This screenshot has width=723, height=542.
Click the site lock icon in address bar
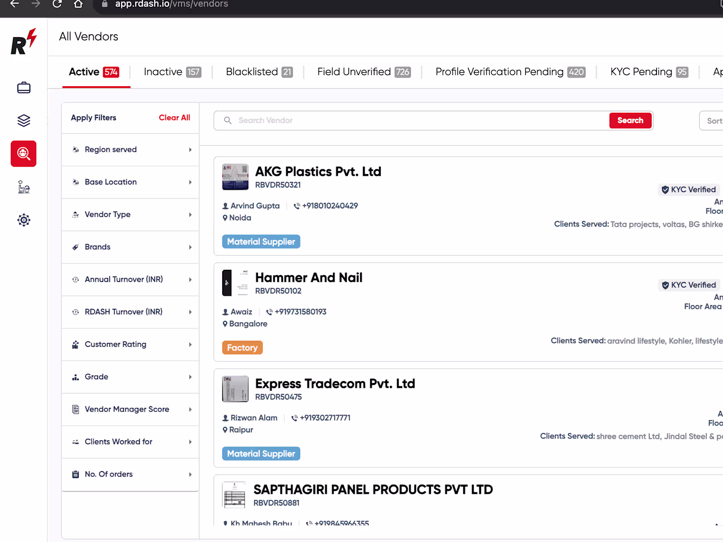pos(105,4)
